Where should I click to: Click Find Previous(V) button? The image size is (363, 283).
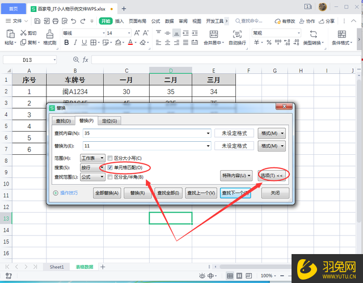coord(201,193)
